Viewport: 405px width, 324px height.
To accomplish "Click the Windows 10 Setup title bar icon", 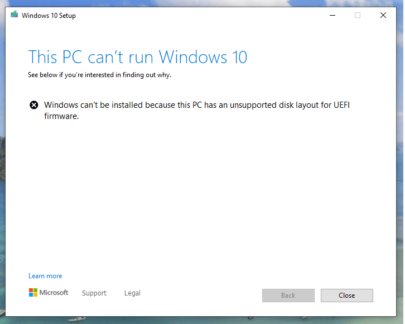I will click(x=14, y=15).
